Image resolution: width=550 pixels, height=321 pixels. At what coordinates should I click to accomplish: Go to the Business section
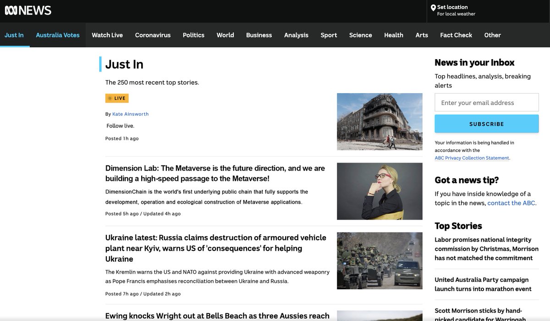coord(259,35)
